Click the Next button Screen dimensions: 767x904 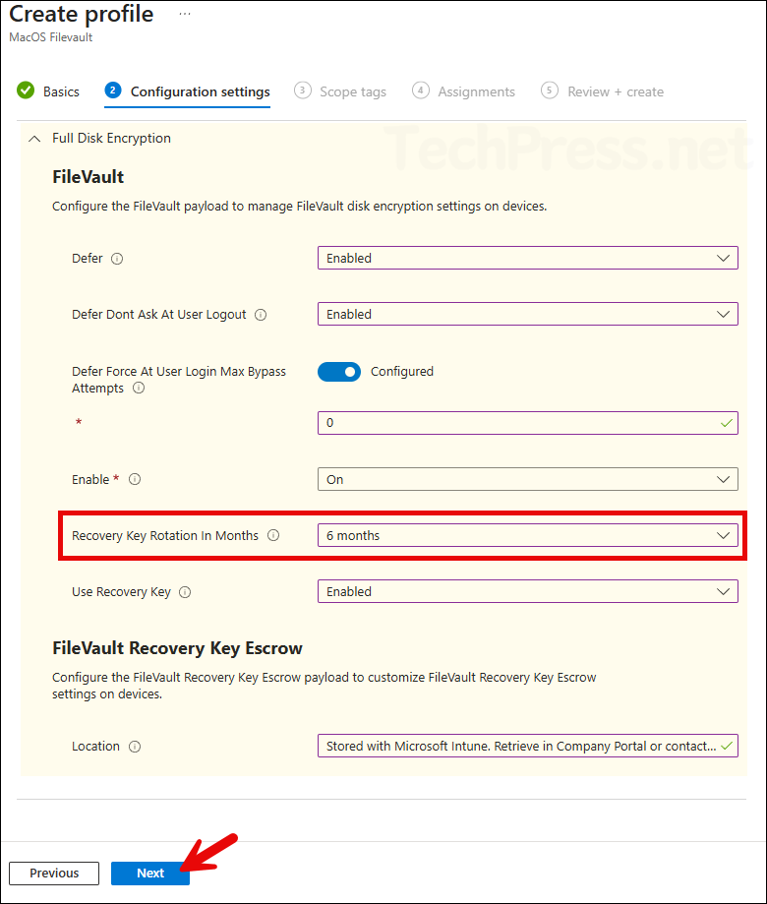click(150, 874)
